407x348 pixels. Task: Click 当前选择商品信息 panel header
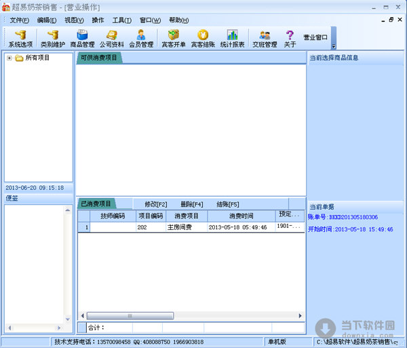(355, 58)
